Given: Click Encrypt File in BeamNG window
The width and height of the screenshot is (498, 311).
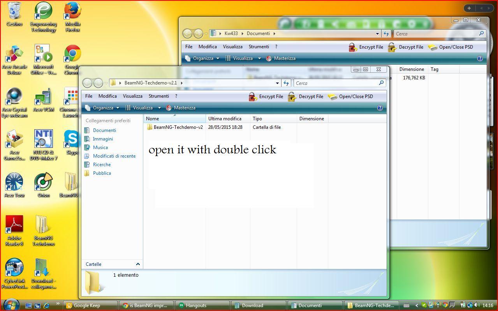Looking at the screenshot, I should 266,97.
